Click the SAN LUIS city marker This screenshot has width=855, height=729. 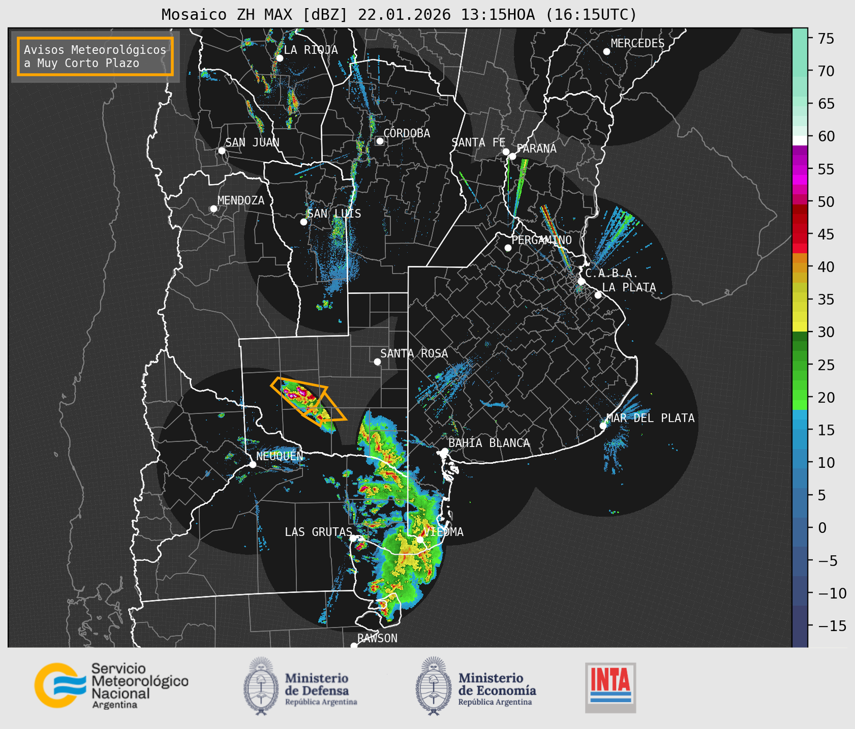(304, 222)
